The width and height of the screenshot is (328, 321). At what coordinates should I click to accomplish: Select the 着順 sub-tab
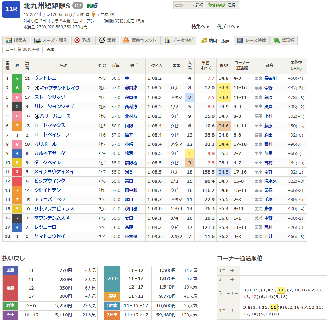click(x=50, y=50)
